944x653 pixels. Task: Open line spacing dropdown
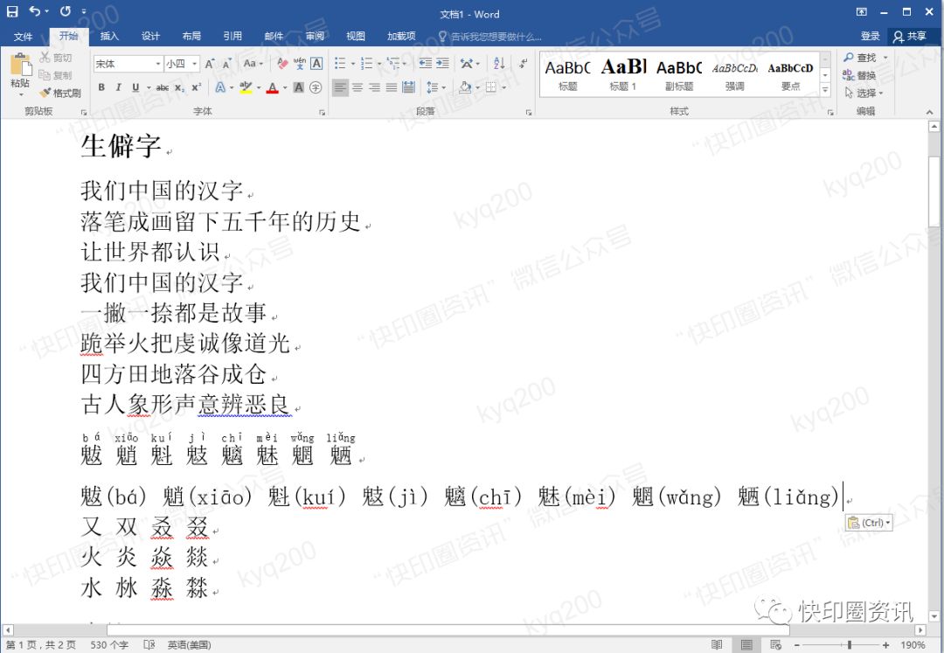(x=436, y=87)
